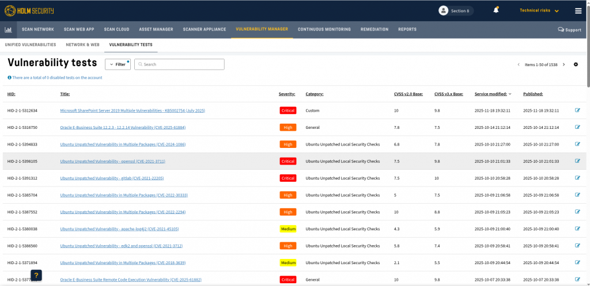
Task: Open Reports menu
Action: [x=407, y=29]
